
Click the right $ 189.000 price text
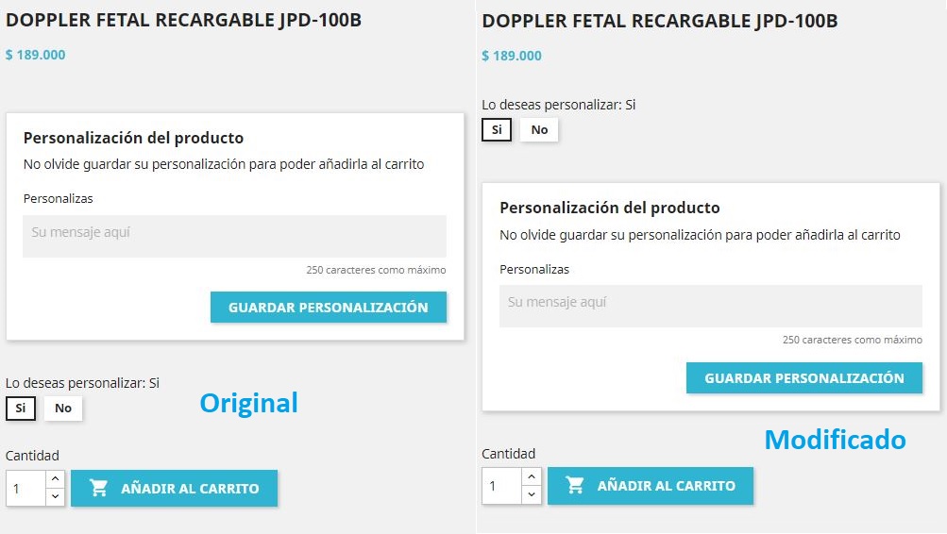(x=512, y=56)
